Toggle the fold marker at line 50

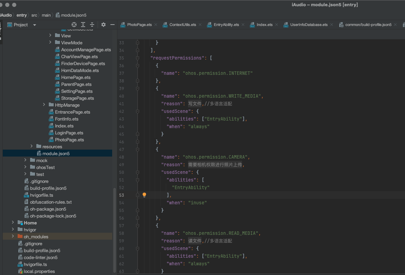pos(138,172)
